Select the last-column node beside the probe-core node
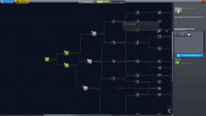 [x=159, y=94]
